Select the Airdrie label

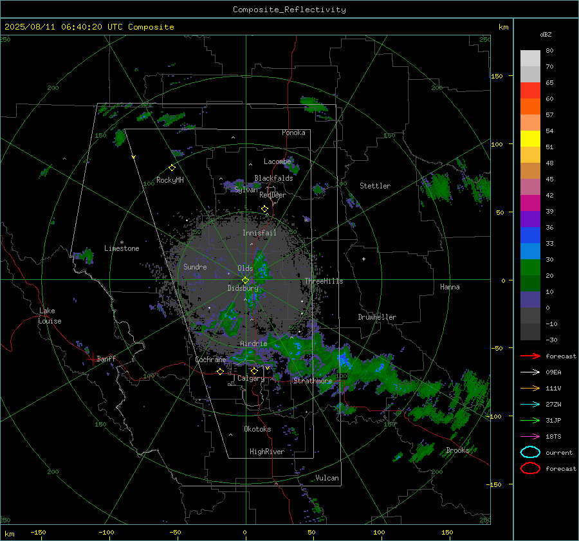coord(253,344)
